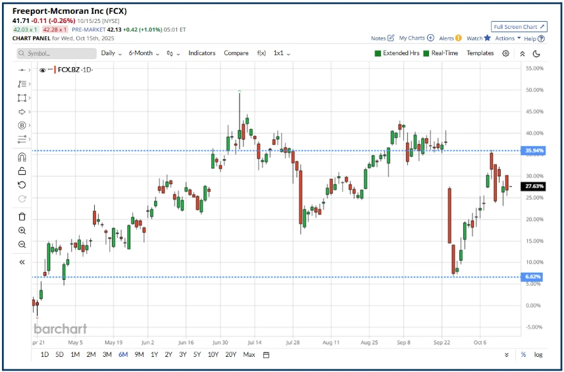The image size is (564, 372).
Task: Open the calendar date range picker
Action: (266, 355)
